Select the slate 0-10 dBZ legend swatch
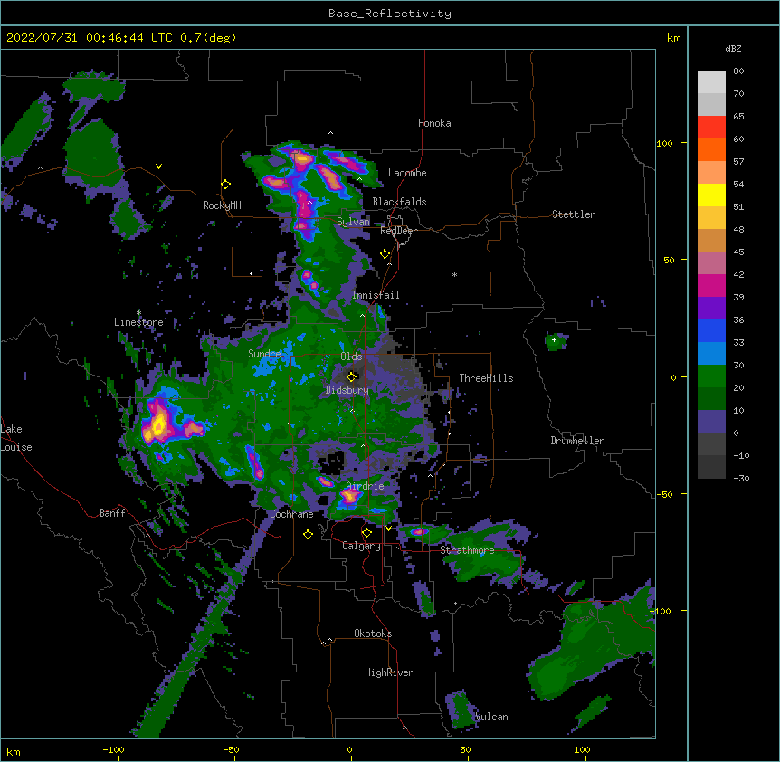The width and height of the screenshot is (780, 762). (x=711, y=422)
